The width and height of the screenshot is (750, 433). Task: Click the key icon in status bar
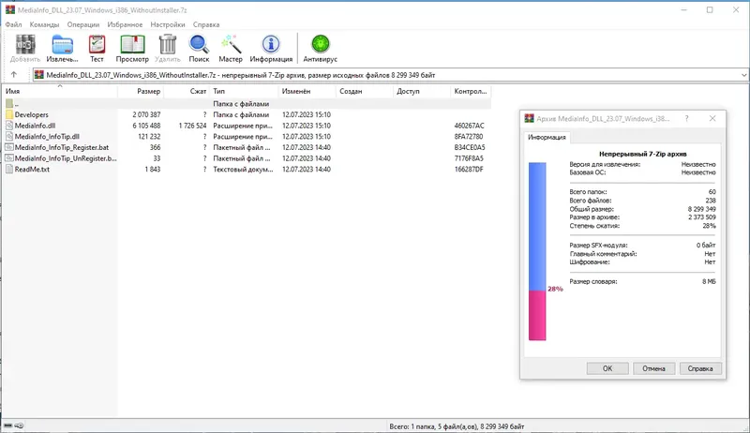coord(19,426)
